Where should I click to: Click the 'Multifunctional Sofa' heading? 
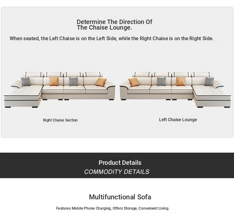[120, 197]
